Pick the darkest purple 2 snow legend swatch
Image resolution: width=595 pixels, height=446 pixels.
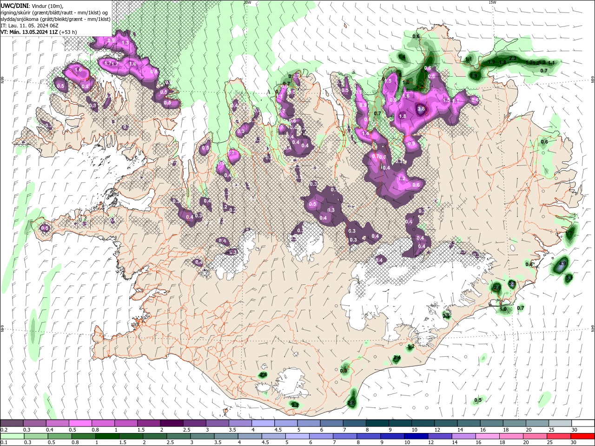coord(171,423)
